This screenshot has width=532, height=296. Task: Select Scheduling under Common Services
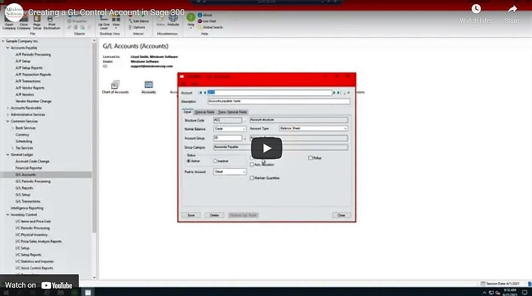(x=24, y=141)
